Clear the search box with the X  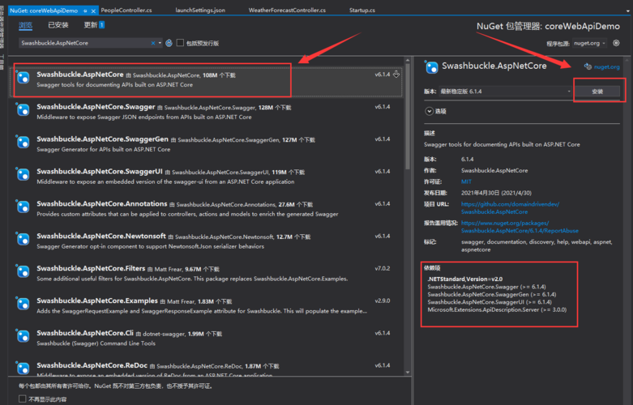153,43
